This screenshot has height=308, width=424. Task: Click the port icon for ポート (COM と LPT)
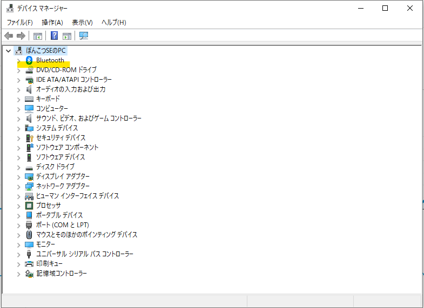[x=29, y=225]
